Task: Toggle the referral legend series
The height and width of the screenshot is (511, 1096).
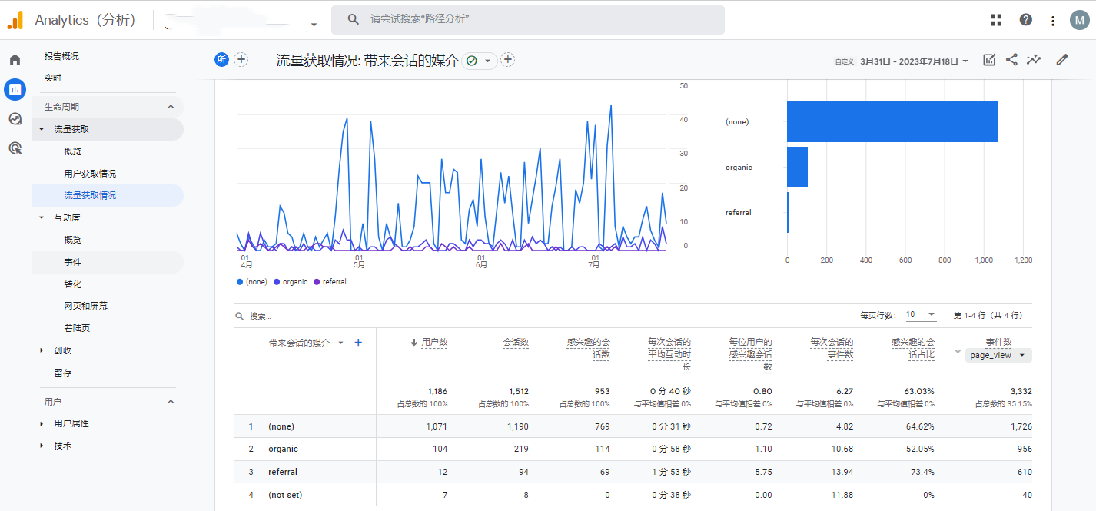Action: click(x=330, y=282)
